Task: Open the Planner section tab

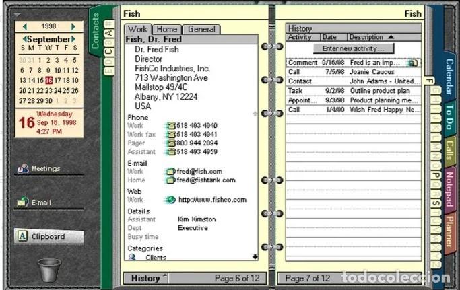Action: pyautogui.click(x=449, y=231)
